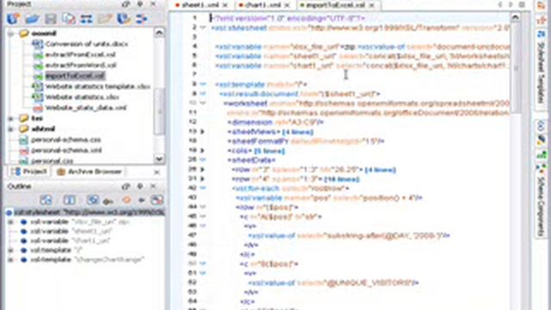Expand the folded sheetViews element at line 13

[x=202, y=132]
